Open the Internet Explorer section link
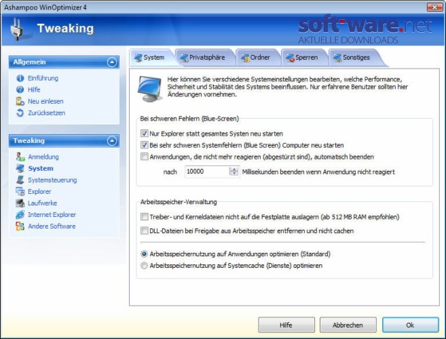This screenshot has width=446, height=339. [x=52, y=215]
